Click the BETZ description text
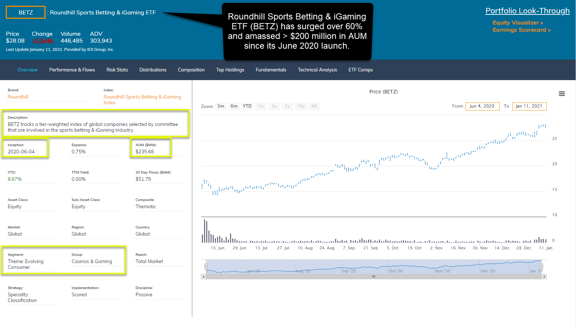 point(93,127)
